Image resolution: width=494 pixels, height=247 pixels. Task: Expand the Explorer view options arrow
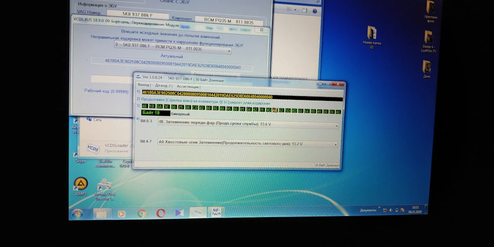(295, 10)
